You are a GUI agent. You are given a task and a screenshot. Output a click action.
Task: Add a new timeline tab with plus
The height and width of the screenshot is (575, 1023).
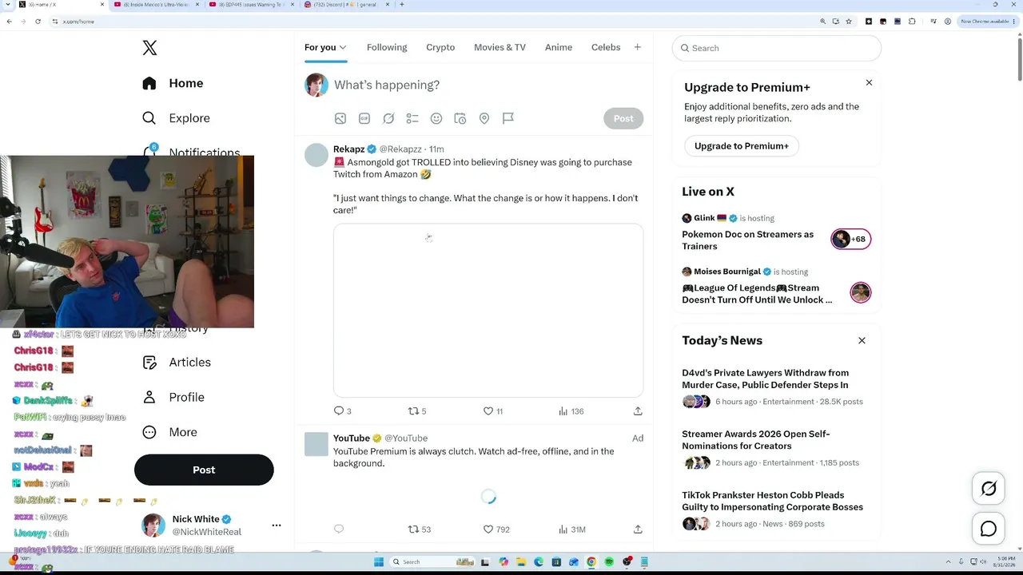tap(637, 47)
